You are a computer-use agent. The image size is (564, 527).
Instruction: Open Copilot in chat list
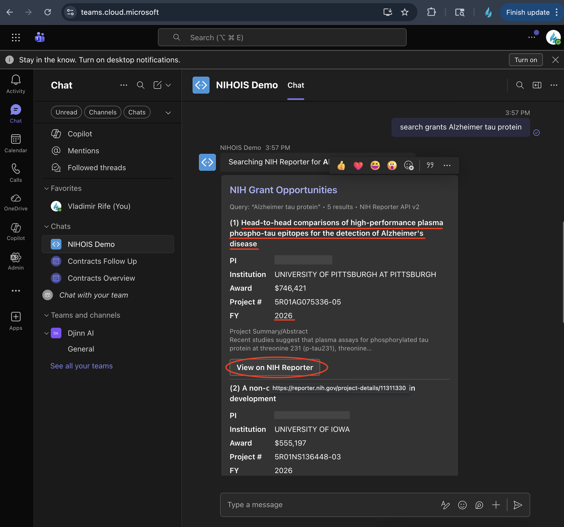coord(108,134)
